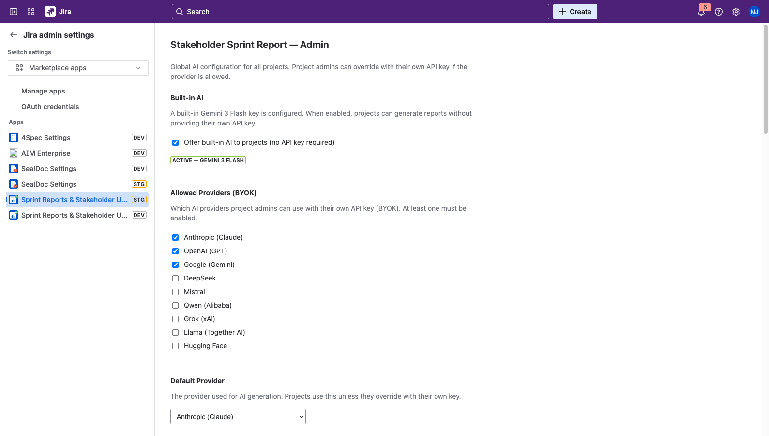
Task: Uncheck the Google (Gemini) provider
Action: (x=175, y=265)
